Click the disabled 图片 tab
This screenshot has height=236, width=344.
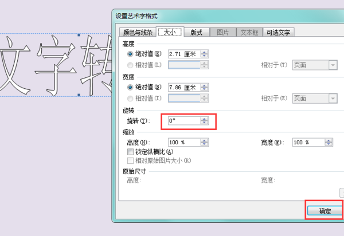223,33
